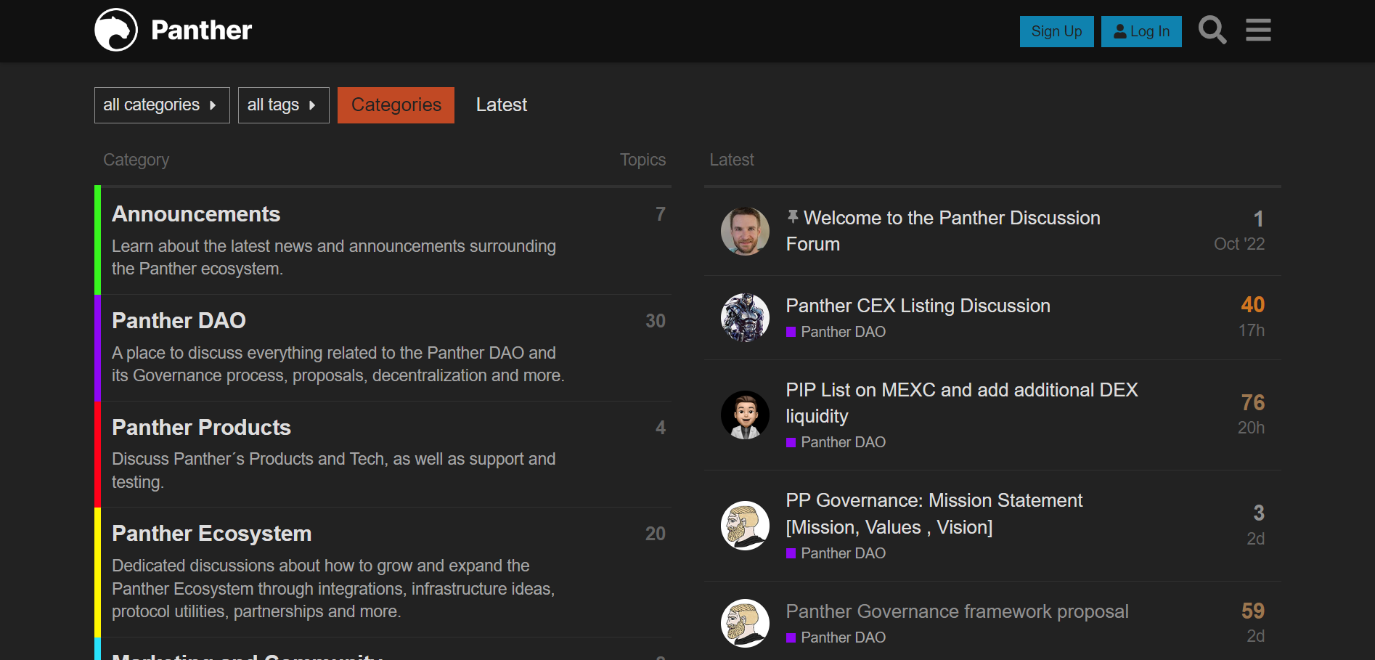
Task: Click the Sign Up button
Action: point(1056,31)
